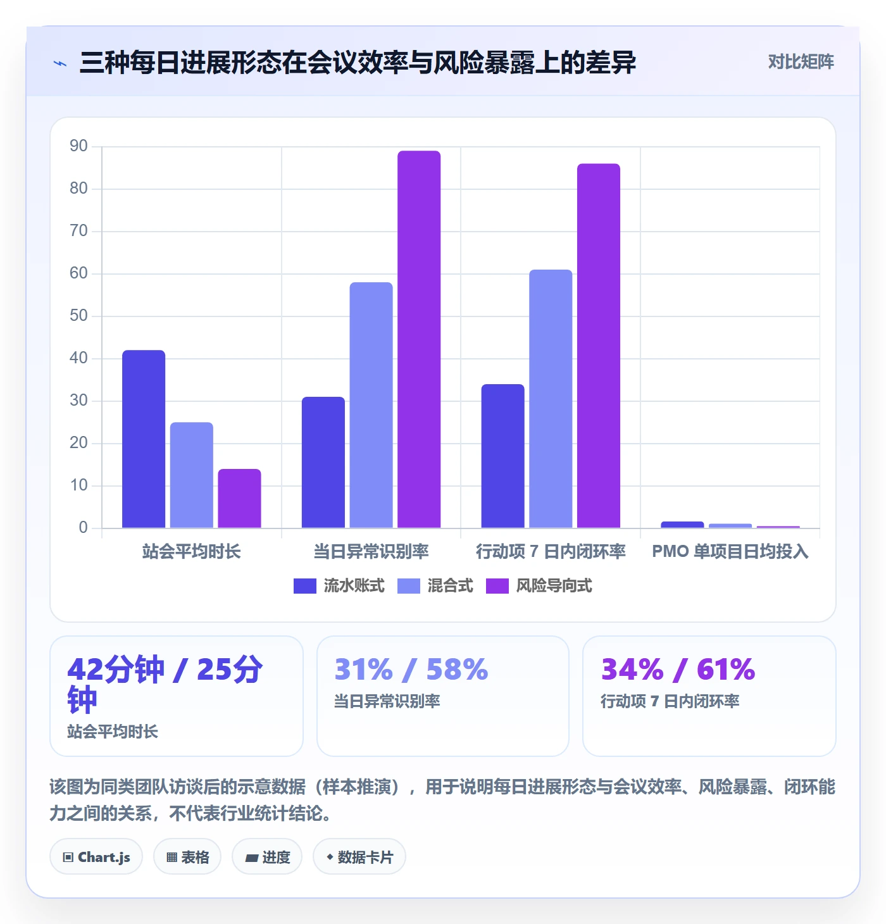Image resolution: width=886 pixels, height=924 pixels.
Task: Click the 流水账式 bar for 当日异常识别率
Action: [x=323, y=462]
